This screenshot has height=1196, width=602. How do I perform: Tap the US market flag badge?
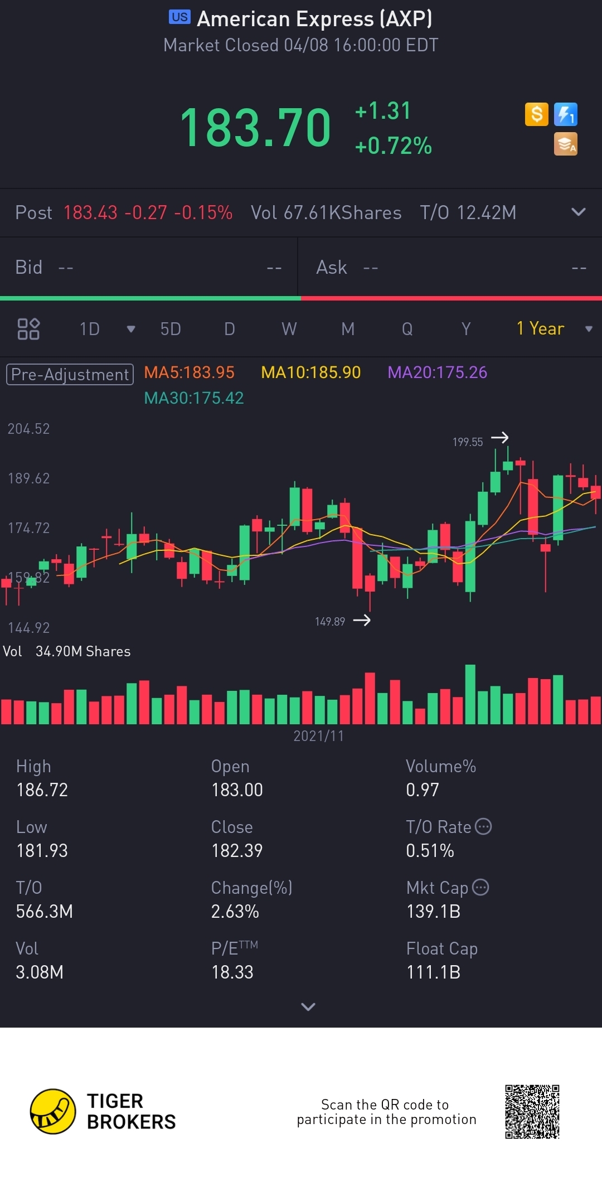coord(179,17)
